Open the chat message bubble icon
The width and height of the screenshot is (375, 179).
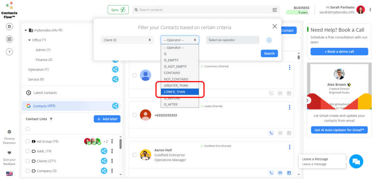(356, 161)
